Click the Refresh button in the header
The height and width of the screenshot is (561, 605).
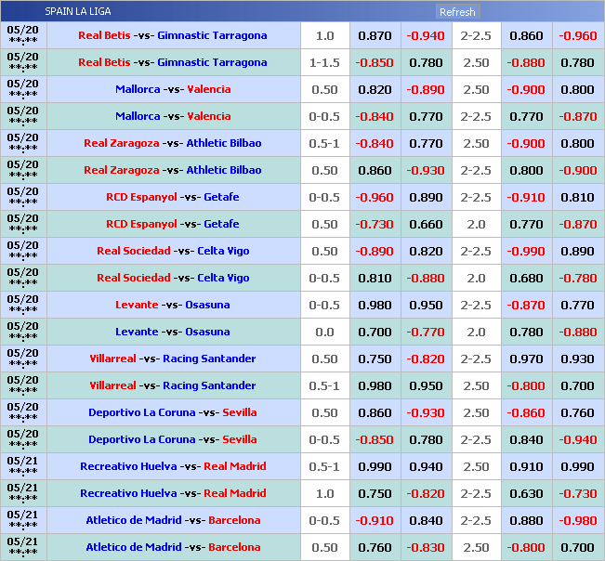pos(456,12)
